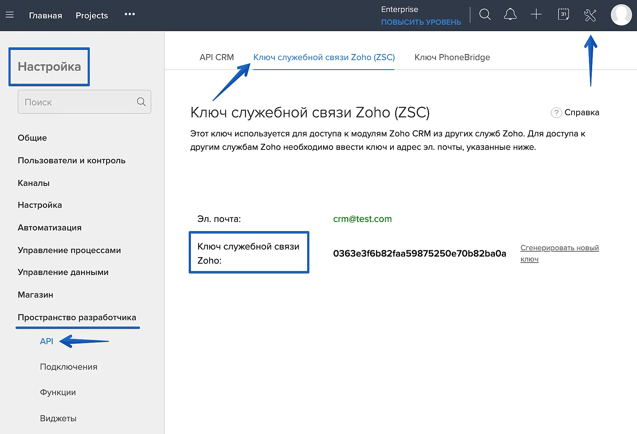Expand the Автоматизация settings section
Viewport: 637px width, 434px height.
coord(49,228)
